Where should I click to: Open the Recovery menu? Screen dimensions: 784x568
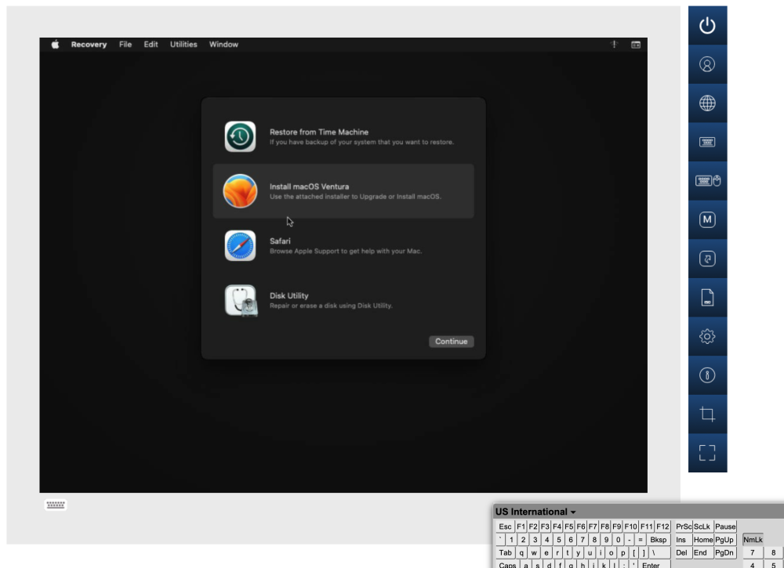[89, 45]
